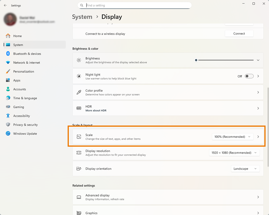Open Color profile page chevron
The width and height of the screenshot is (269, 215).
coord(258,92)
